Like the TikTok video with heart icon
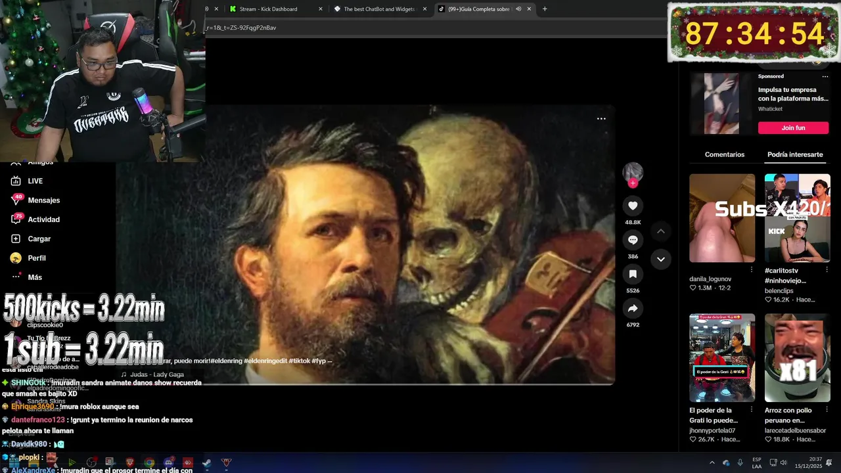Screen dimensions: 841x473 [x=633, y=206]
